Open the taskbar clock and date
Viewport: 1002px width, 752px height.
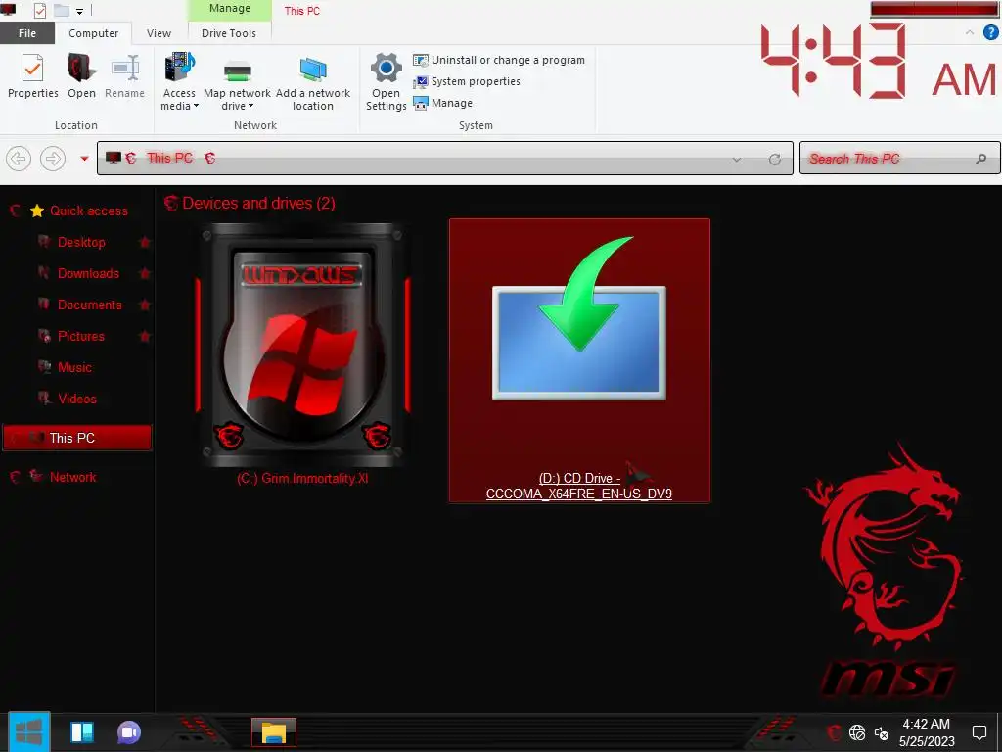click(927, 732)
